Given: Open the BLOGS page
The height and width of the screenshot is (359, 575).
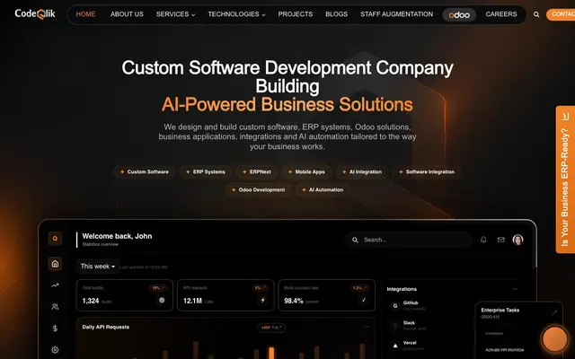Looking at the screenshot, I should 336,14.
